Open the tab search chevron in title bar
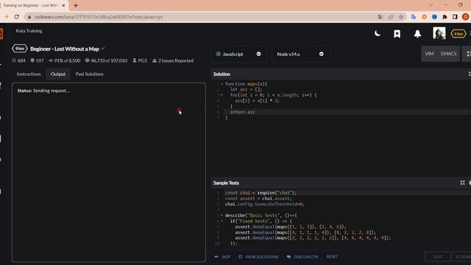471x265 pixels. pos(431,5)
